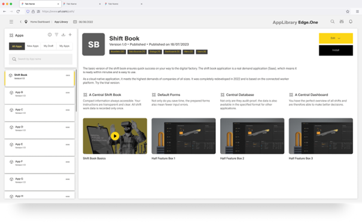Add a new app with plus icon

click(70, 35)
